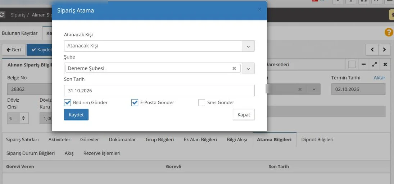
Task: Toggle the empty panel header square box
Action: [x=352, y=65]
